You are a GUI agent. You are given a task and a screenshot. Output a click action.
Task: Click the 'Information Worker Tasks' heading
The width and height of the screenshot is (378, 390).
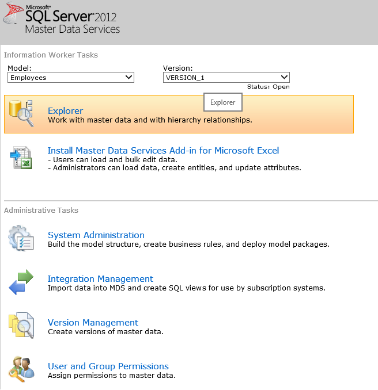[51, 55]
